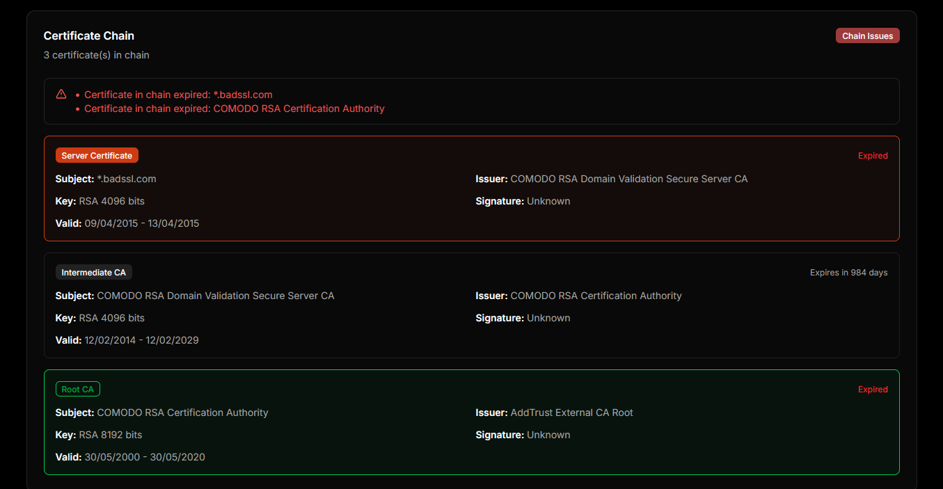Click Intermediate CA key 'RSA 4096 bits'

tap(112, 318)
